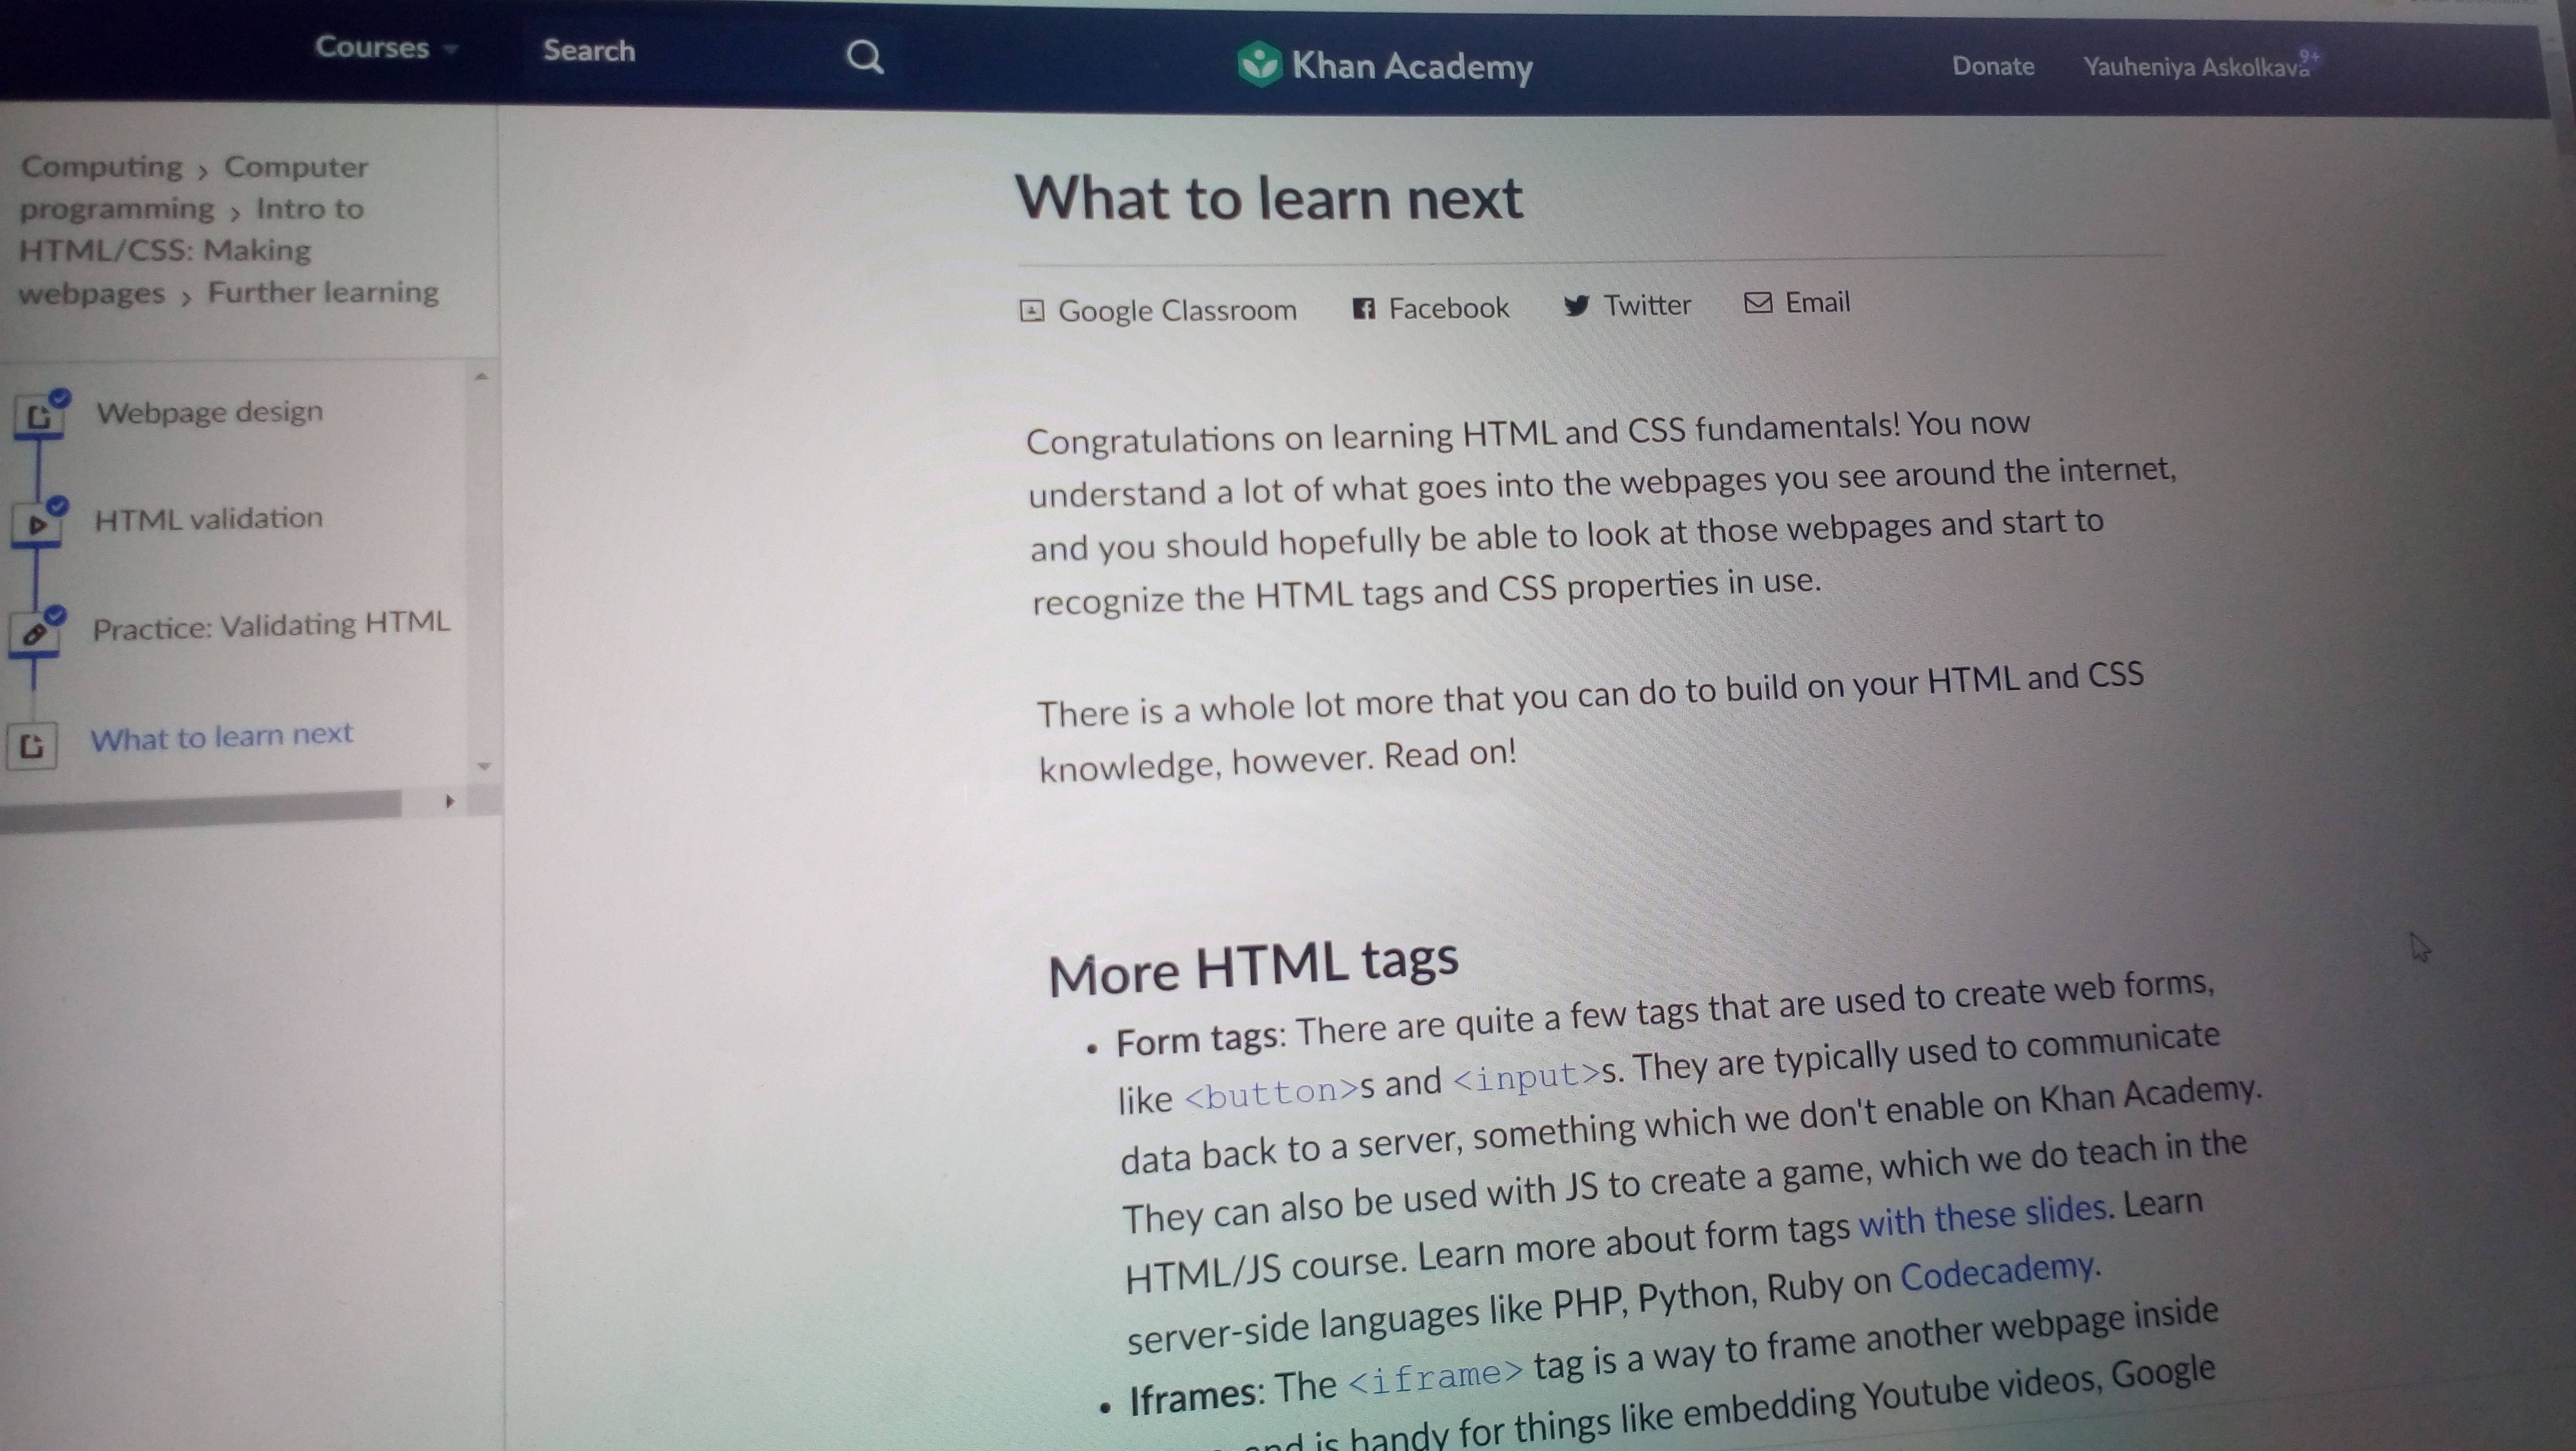Image resolution: width=2576 pixels, height=1451 pixels.
Task: Click the Facebook share icon
Action: click(x=1363, y=308)
